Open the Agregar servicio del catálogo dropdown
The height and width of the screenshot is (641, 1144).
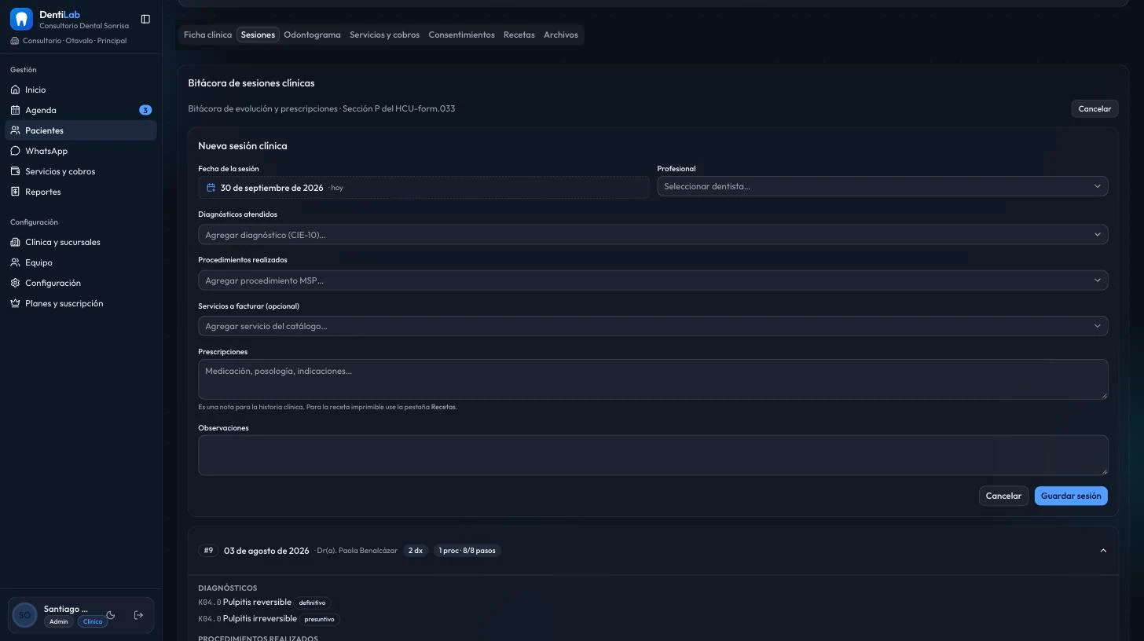coord(653,326)
